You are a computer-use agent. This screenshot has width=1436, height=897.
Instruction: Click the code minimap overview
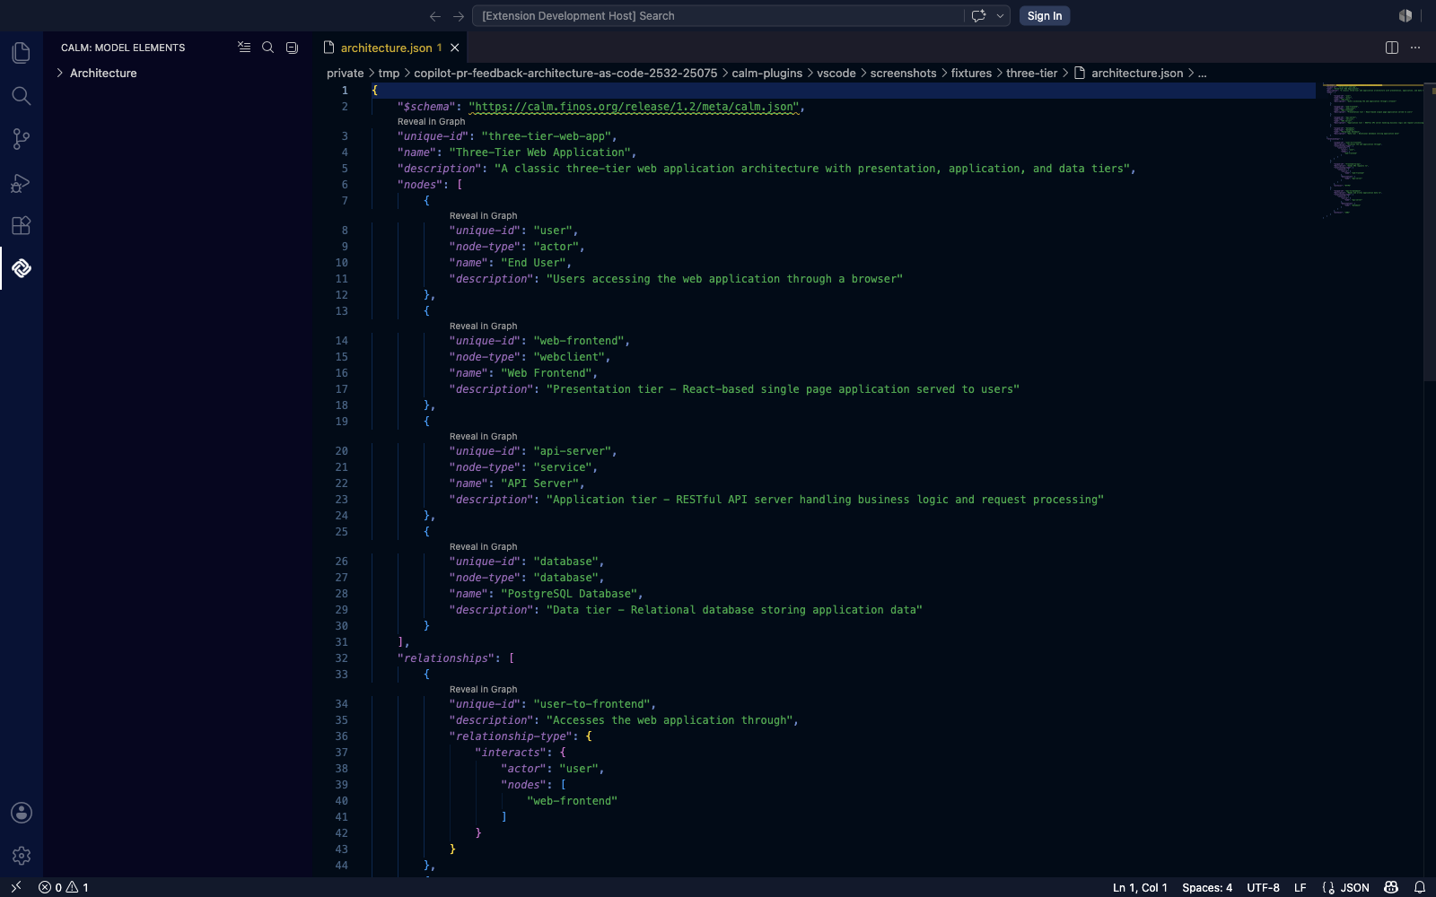tap(1371, 151)
